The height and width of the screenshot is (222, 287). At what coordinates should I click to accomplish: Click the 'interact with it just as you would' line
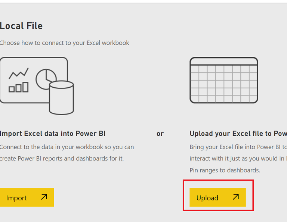tap(238, 159)
